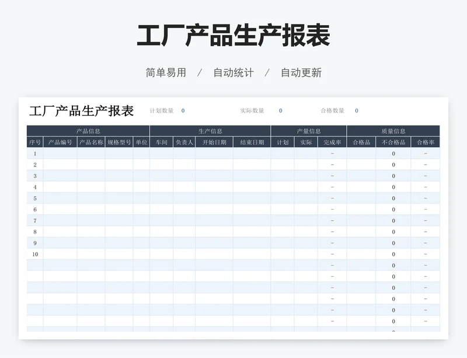Select the 合格品 column header
The width and height of the screenshot is (467, 358).
pos(361,142)
